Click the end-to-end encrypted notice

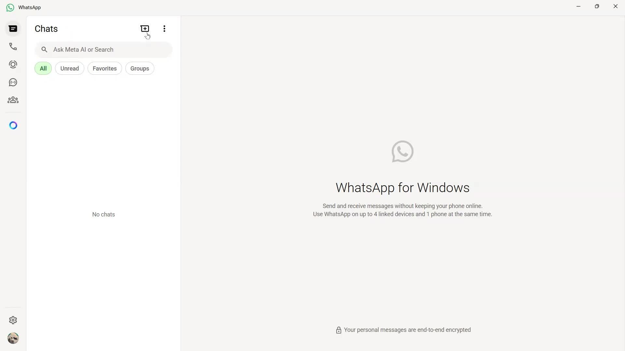(x=403, y=330)
